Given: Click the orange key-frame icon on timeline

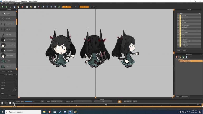Looking at the screenshot, I should coord(119,101).
